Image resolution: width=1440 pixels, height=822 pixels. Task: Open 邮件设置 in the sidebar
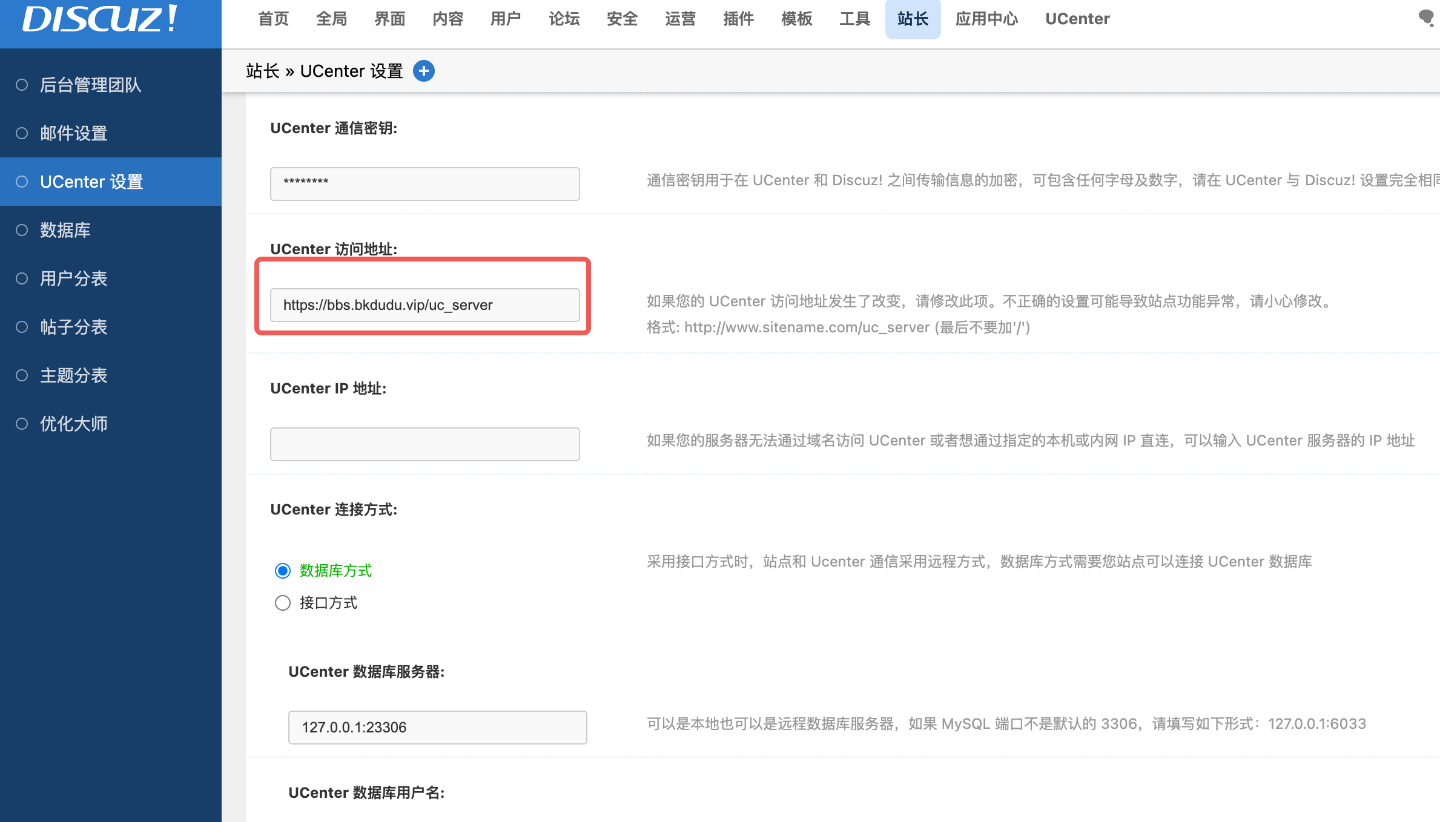(x=74, y=133)
